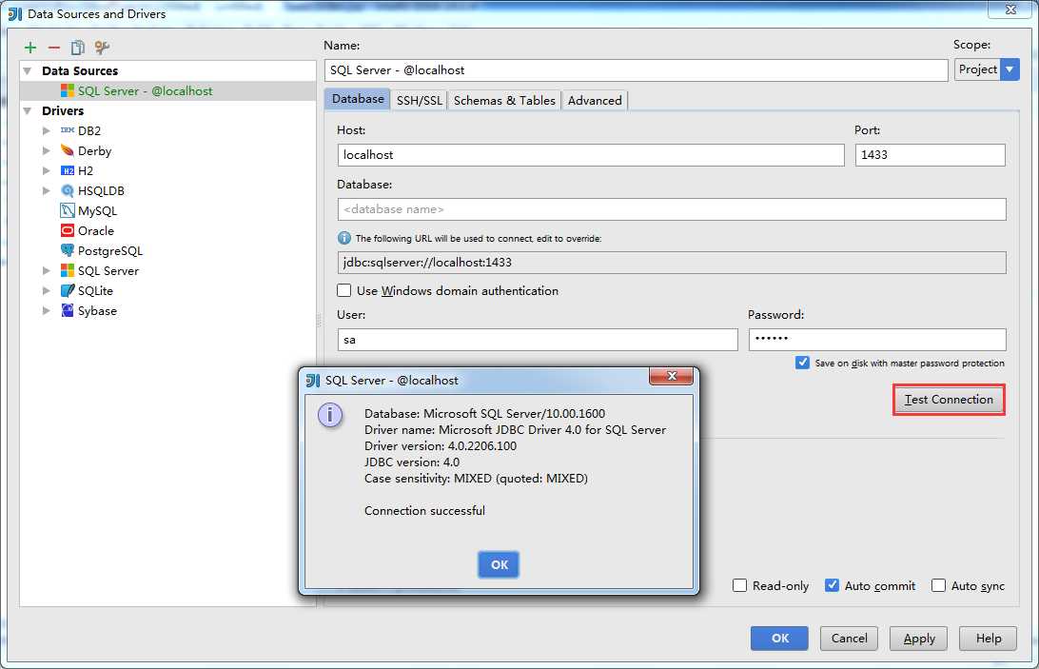Remove the selected data source with the minus icon
The height and width of the screenshot is (669, 1039).
click(54, 47)
